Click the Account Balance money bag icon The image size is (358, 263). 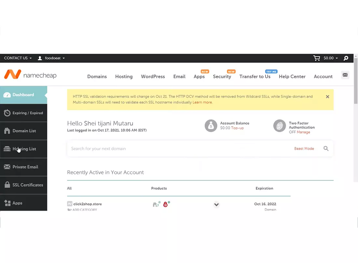pos(211,126)
